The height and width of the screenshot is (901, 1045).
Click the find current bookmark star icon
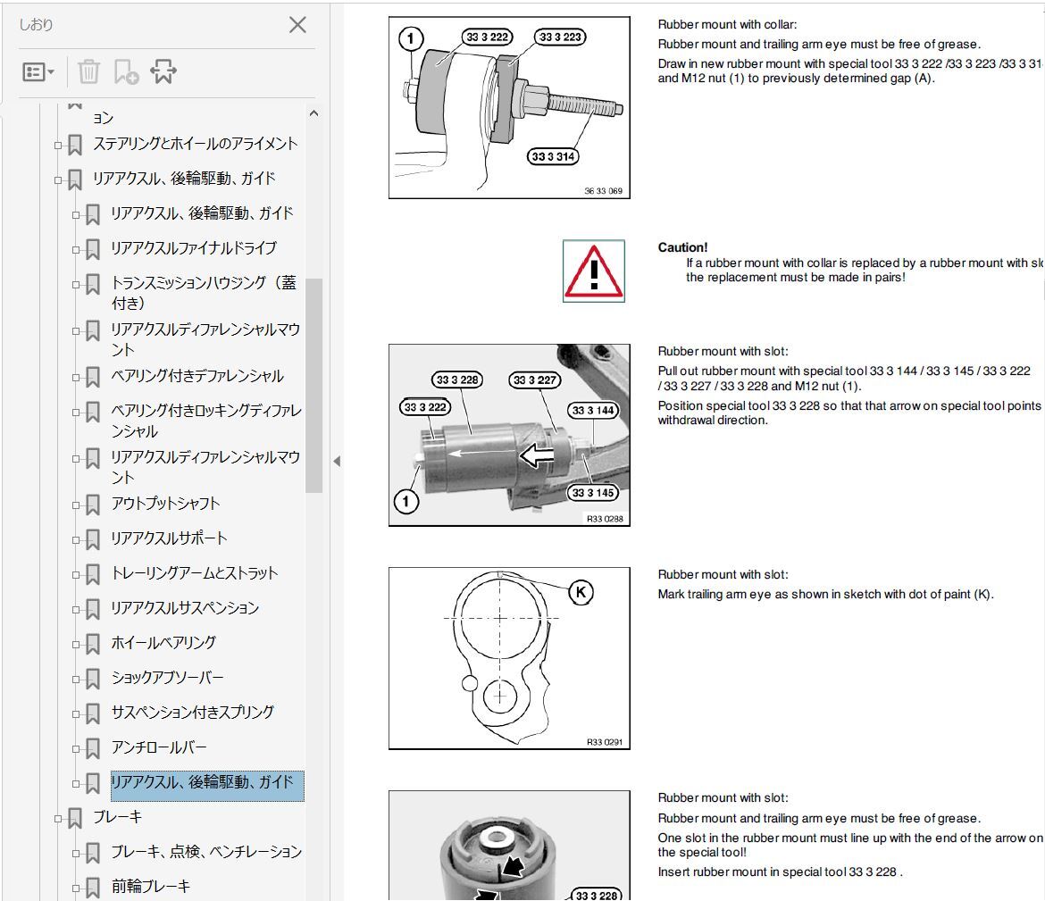click(163, 72)
